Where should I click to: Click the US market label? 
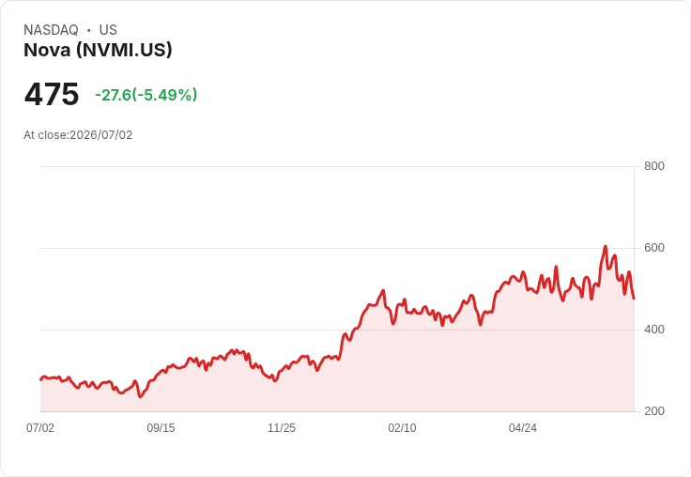pyautogui.click(x=108, y=30)
